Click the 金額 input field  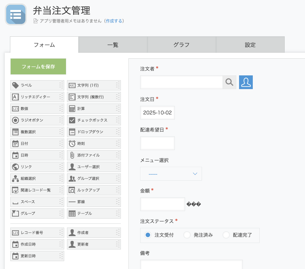coord(162,204)
